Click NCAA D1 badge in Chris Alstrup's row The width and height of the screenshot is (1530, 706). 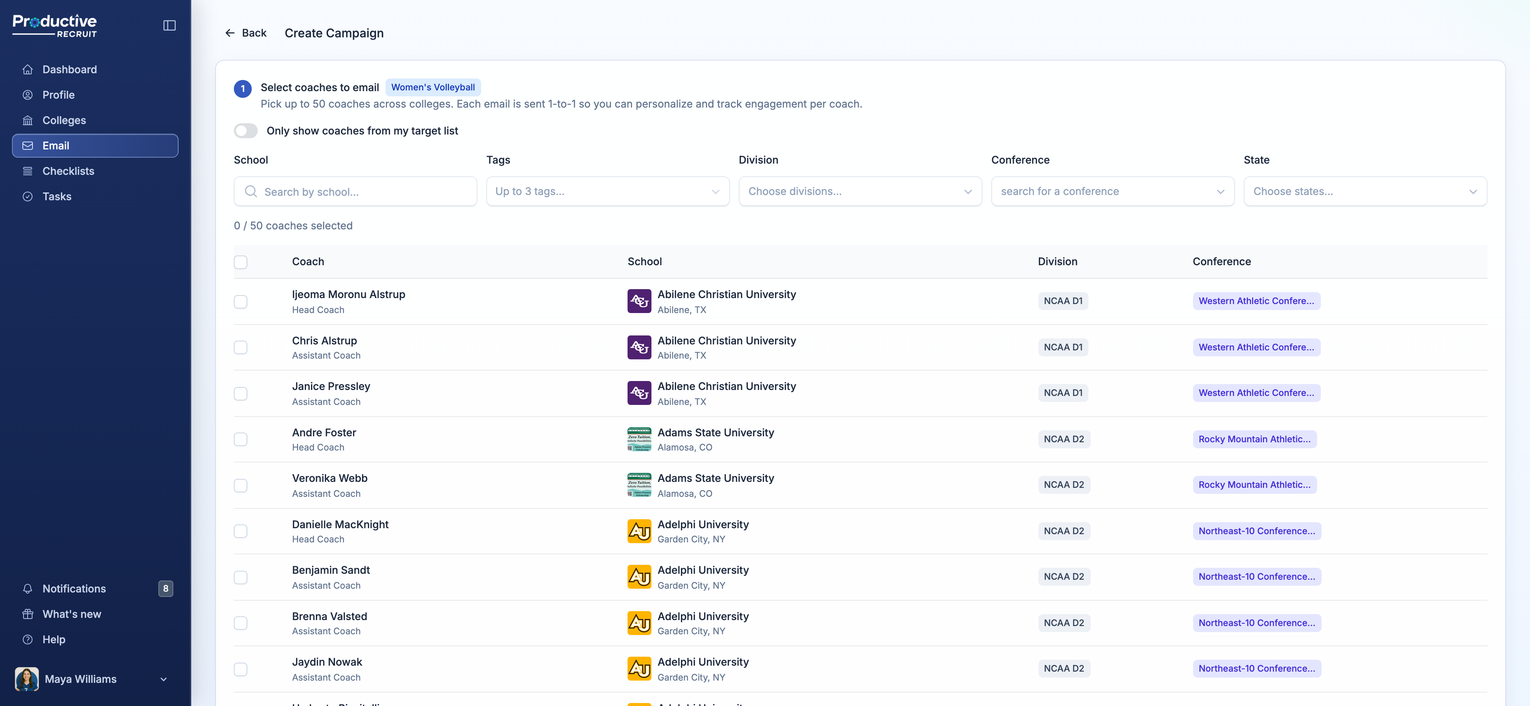(1063, 347)
